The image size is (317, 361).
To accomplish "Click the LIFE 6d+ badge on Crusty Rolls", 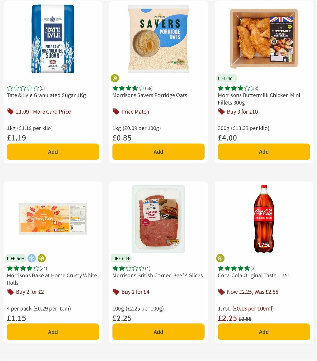I will [x=16, y=258].
